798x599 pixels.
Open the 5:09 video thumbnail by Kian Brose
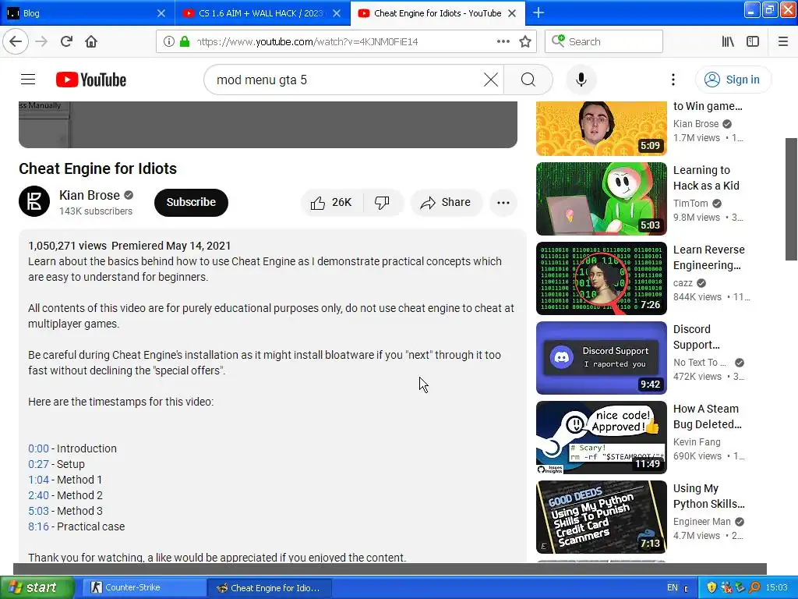tap(601, 129)
